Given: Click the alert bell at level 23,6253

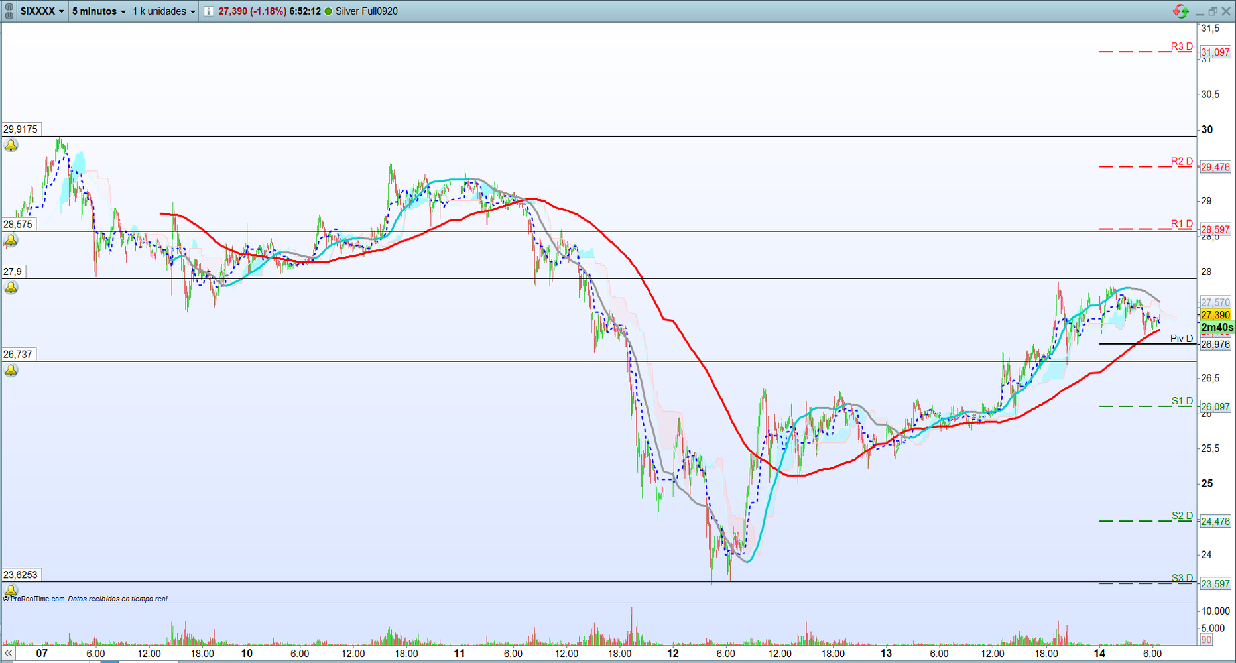Looking at the screenshot, I should pyautogui.click(x=11, y=590).
